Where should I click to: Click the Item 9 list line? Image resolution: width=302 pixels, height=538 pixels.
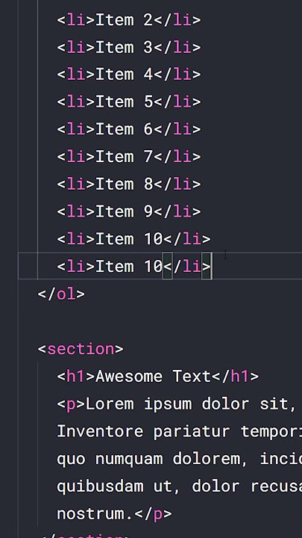129,211
